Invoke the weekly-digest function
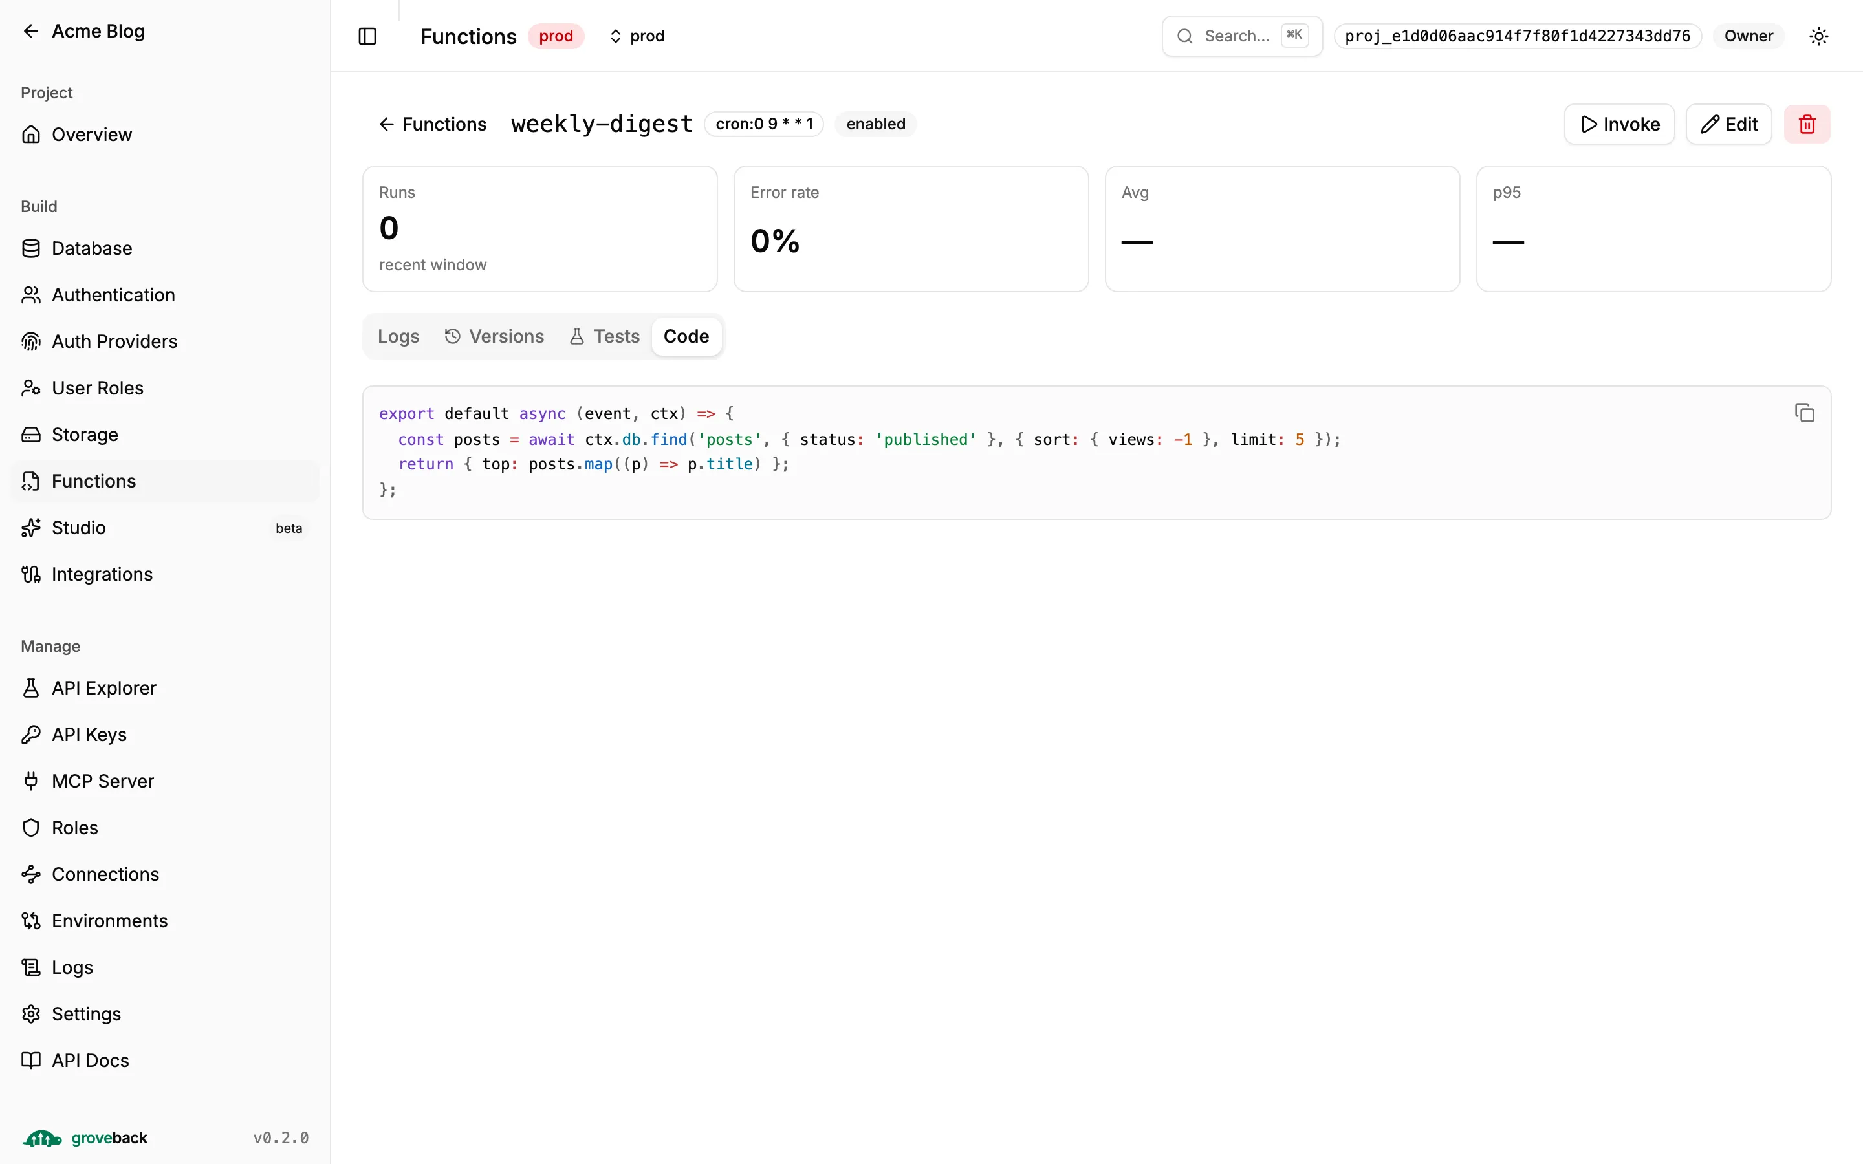The image size is (1863, 1164). (x=1619, y=124)
